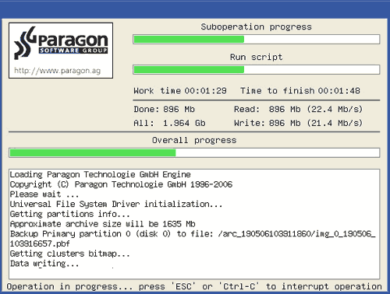The image size is (390, 294).
Task: Select the Copyright 1996-2006 log line
Action: [x=121, y=184]
